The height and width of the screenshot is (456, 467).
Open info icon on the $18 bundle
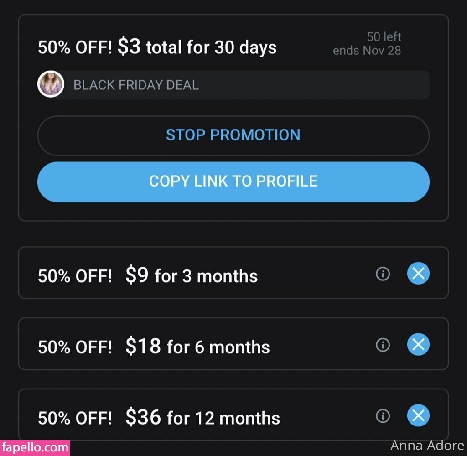[383, 345]
